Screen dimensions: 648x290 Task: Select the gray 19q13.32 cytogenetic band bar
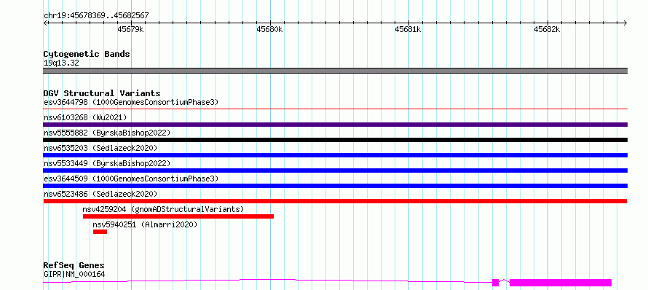coord(335,71)
